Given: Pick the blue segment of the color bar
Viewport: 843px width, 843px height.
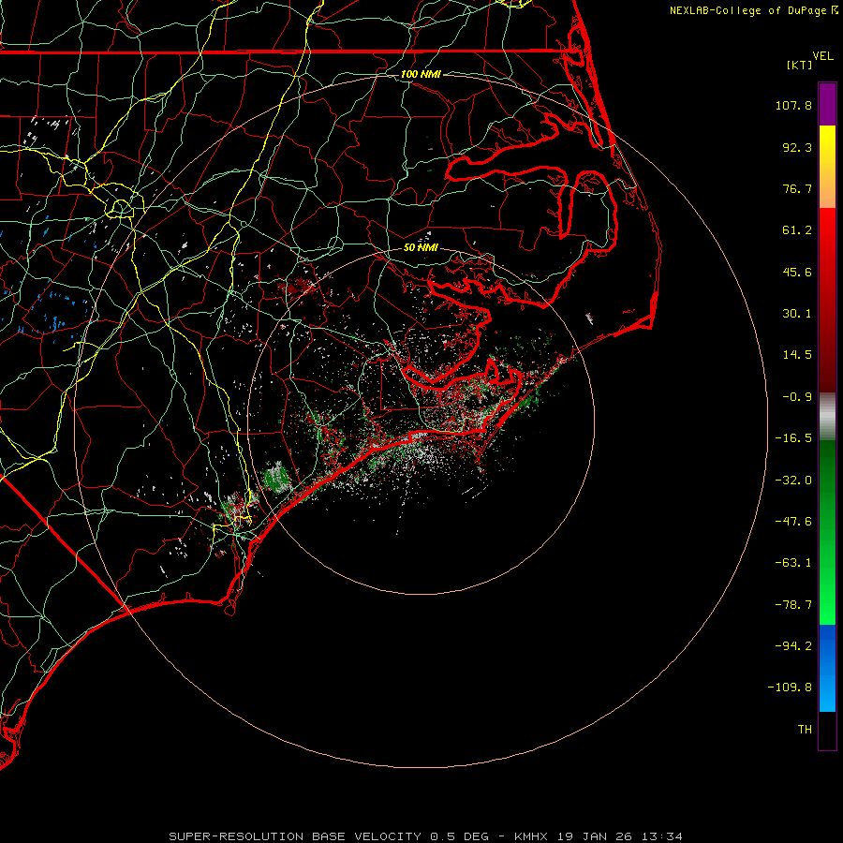Looking at the screenshot, I should pos(827,668).
